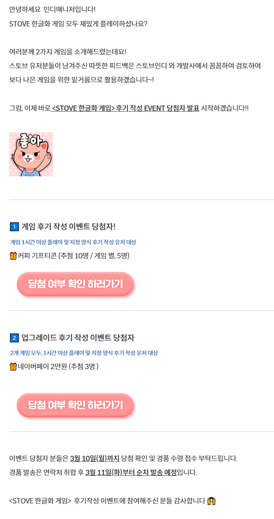Click the gift box icon beside 커피 기프티콘
274x519 pixels.
(x=13, y=256)
